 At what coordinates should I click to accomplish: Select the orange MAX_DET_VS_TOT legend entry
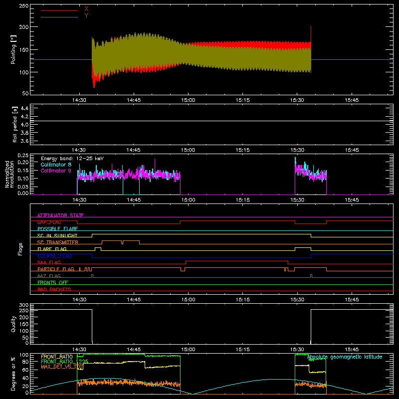tap(62, 367)
